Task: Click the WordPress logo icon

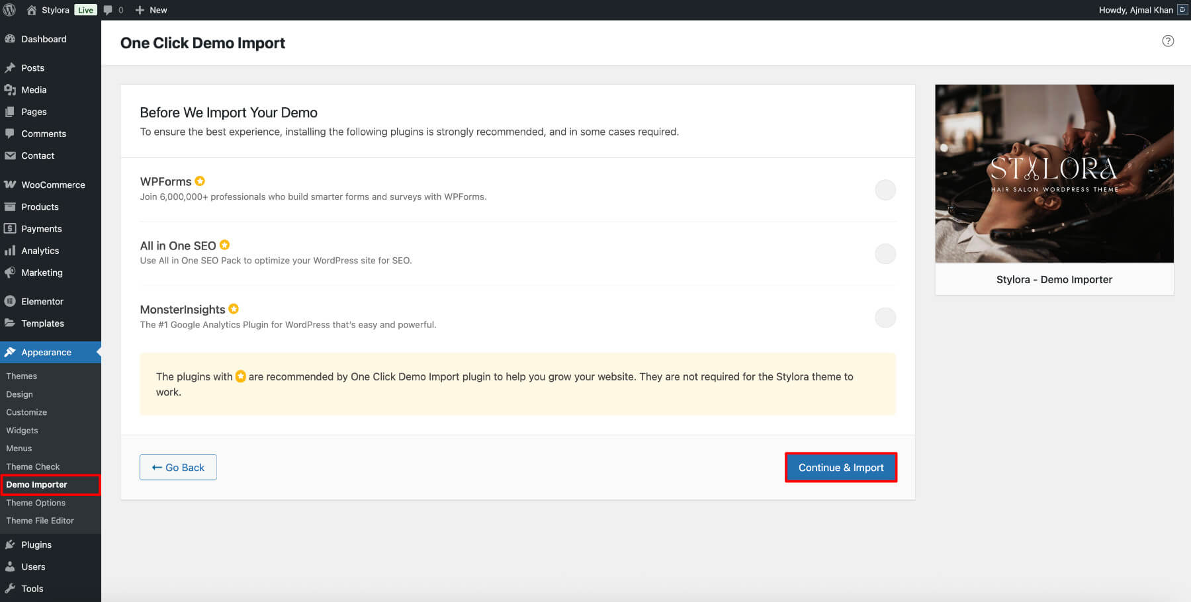Action: click(x=10, y=10)
